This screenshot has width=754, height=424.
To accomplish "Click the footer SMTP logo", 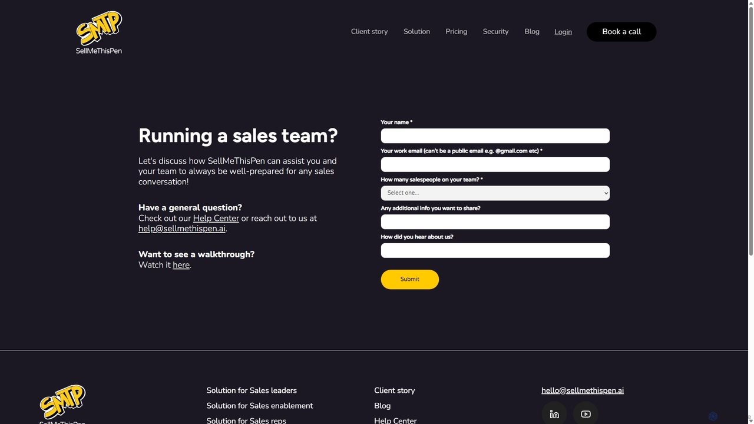I will (x=62, y=404).
